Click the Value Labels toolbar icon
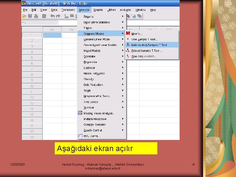 click(x=128, y=16)
